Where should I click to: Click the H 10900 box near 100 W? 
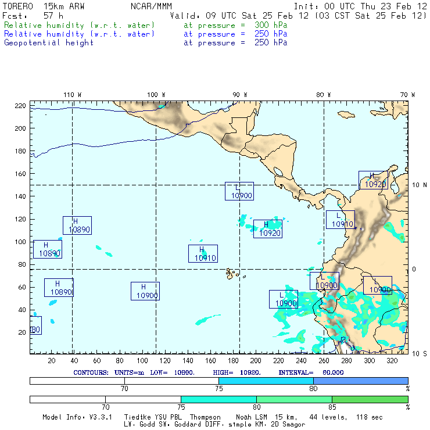[145, 291]
